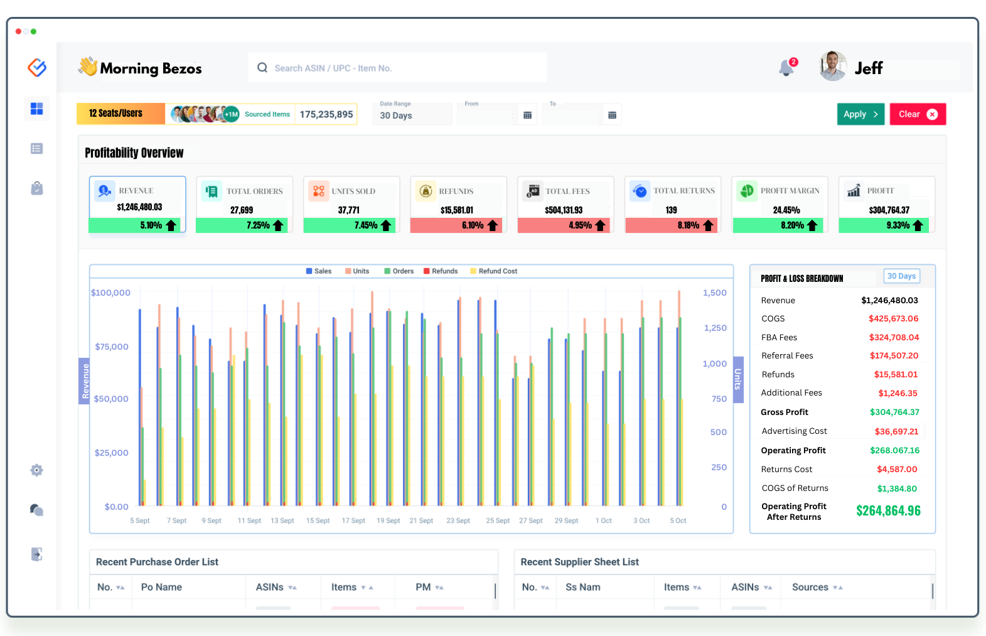Click the Clear button X icon
This screenshot has width=986, height=636.
click(x=933, y=114)
